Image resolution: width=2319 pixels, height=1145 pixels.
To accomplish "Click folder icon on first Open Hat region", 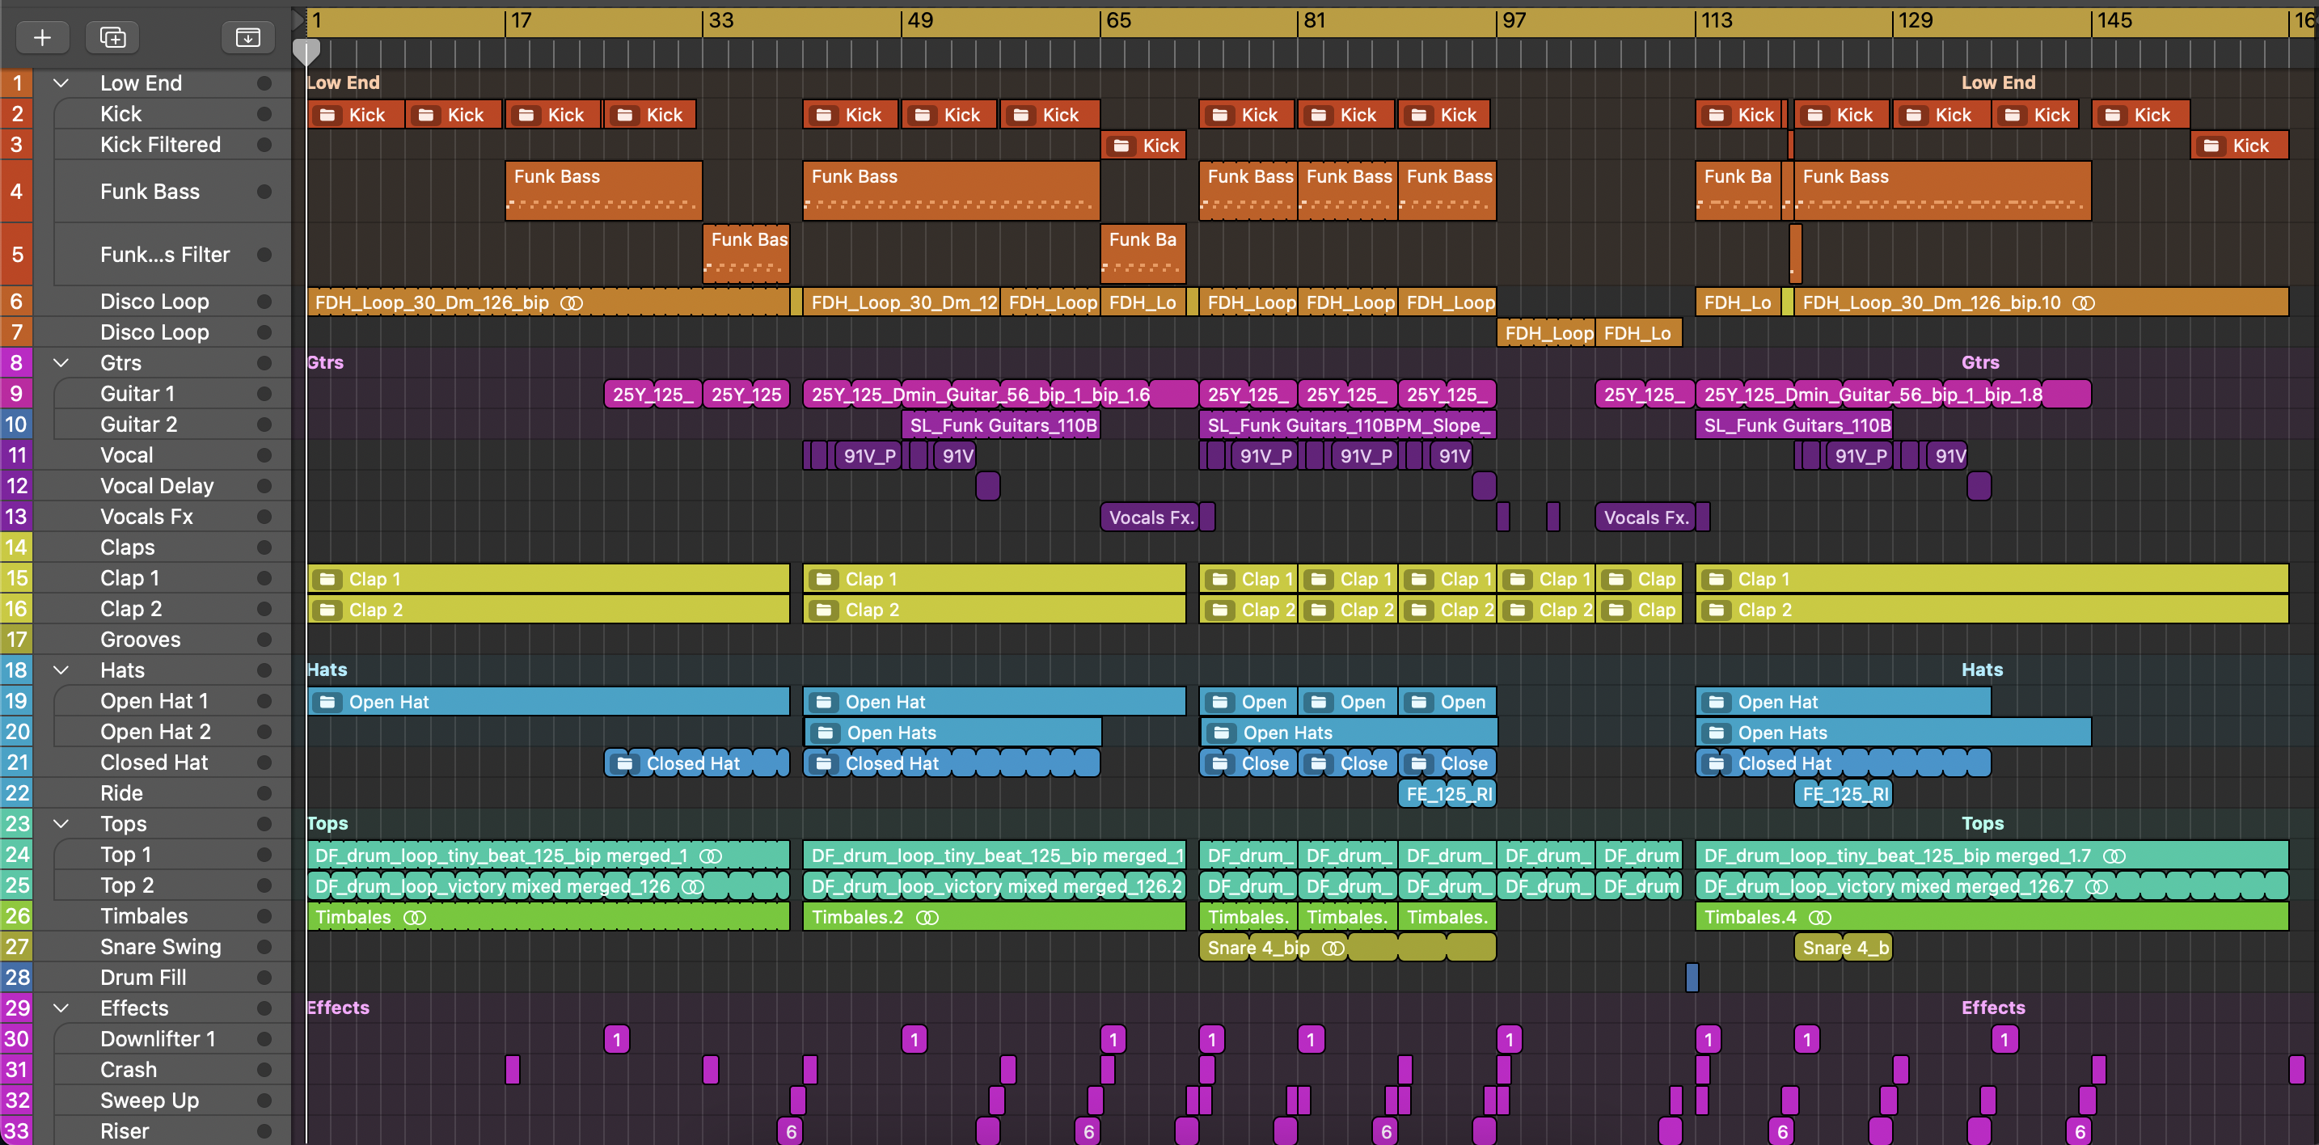I will tap(327, 701).
